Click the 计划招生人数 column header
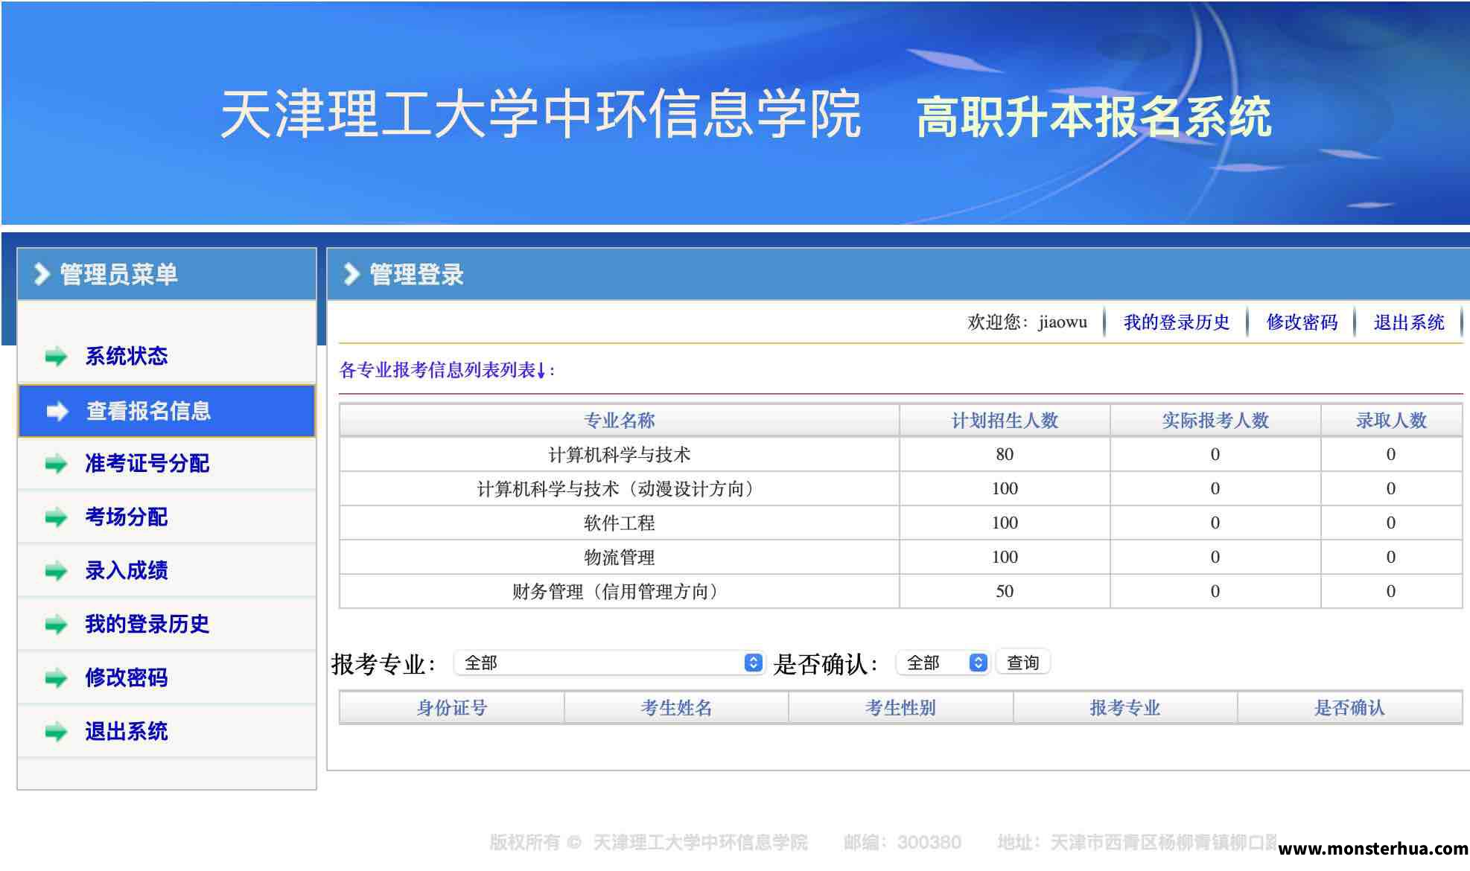The height and width of the screenshot is (871, 1470). tap(1005, 421)
